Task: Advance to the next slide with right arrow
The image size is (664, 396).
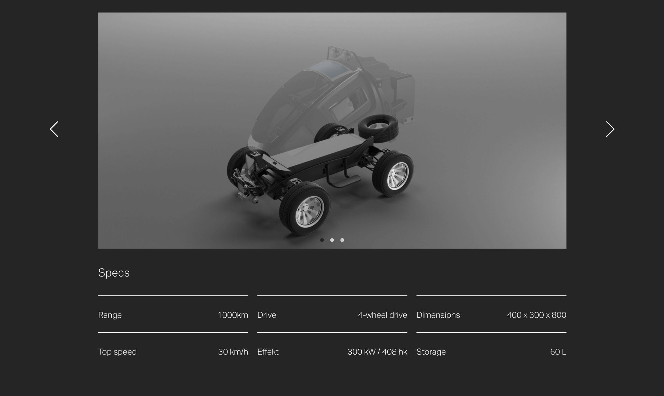Action: (x=610, y=129)
